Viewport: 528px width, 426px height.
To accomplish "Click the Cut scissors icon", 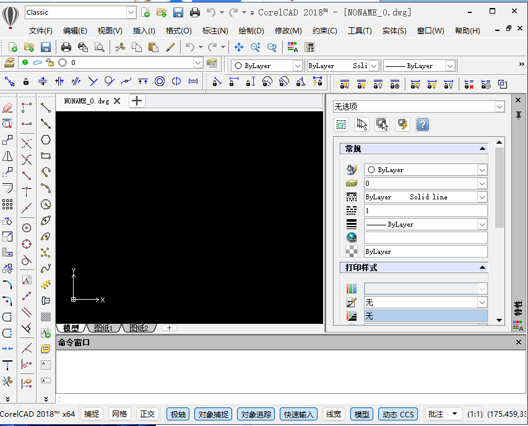I will point(120,47).
